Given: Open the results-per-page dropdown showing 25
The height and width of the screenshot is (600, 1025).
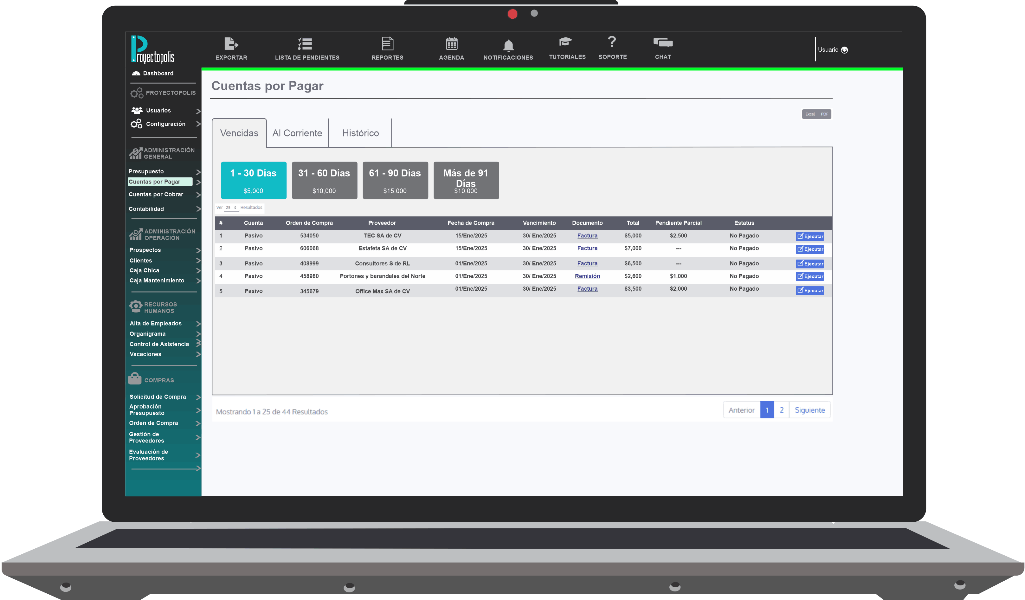Looking at the screenshot, I should (x=231, y=208).
